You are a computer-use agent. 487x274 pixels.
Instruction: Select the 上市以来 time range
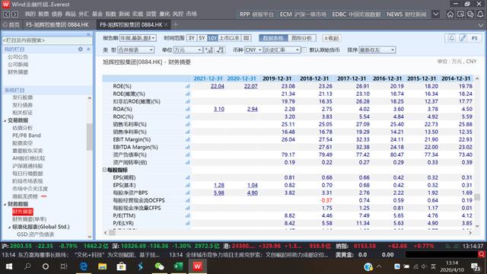pos(229,38)
